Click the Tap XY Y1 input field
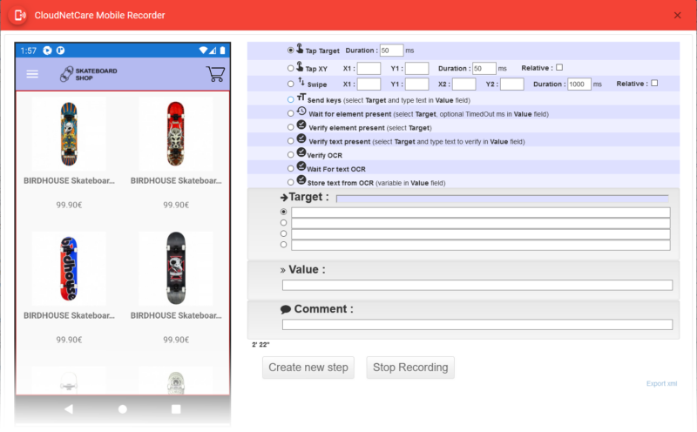This screenshot has width=697, height=432. tap(417, 69)
